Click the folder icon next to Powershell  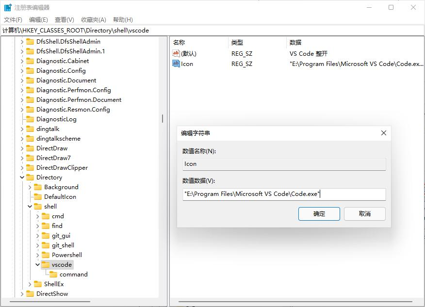click(46, 255)
